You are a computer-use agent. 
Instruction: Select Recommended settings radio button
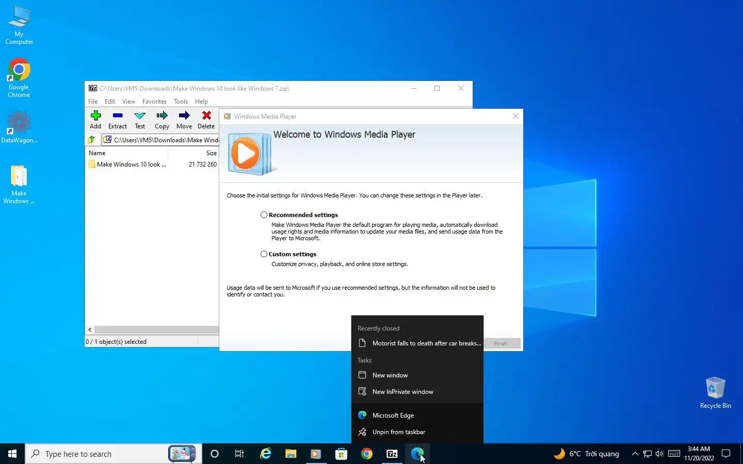264,215
